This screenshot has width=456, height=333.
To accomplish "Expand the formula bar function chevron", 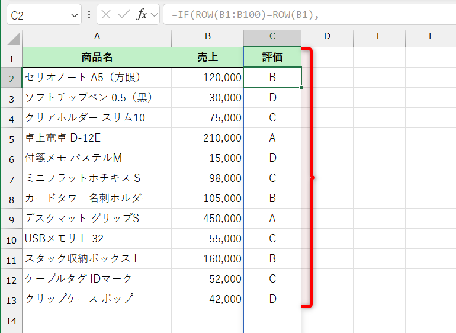I will click(x=155, y=15).
